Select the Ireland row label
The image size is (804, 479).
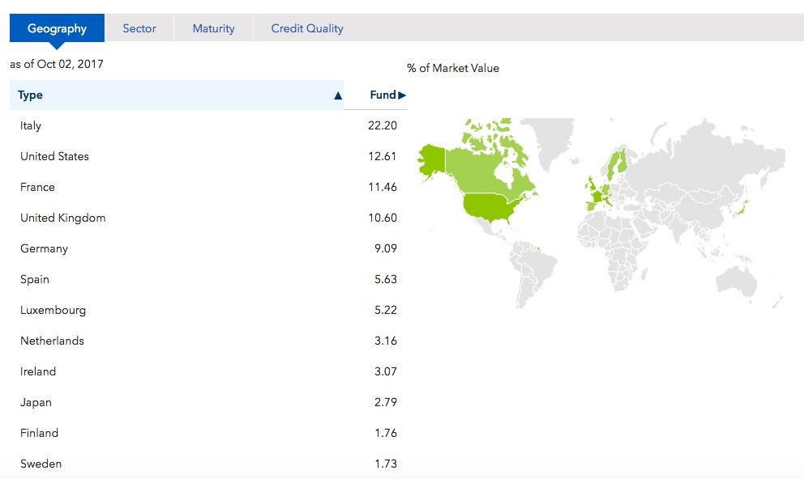pyautogui.click(x=38, y=371)
